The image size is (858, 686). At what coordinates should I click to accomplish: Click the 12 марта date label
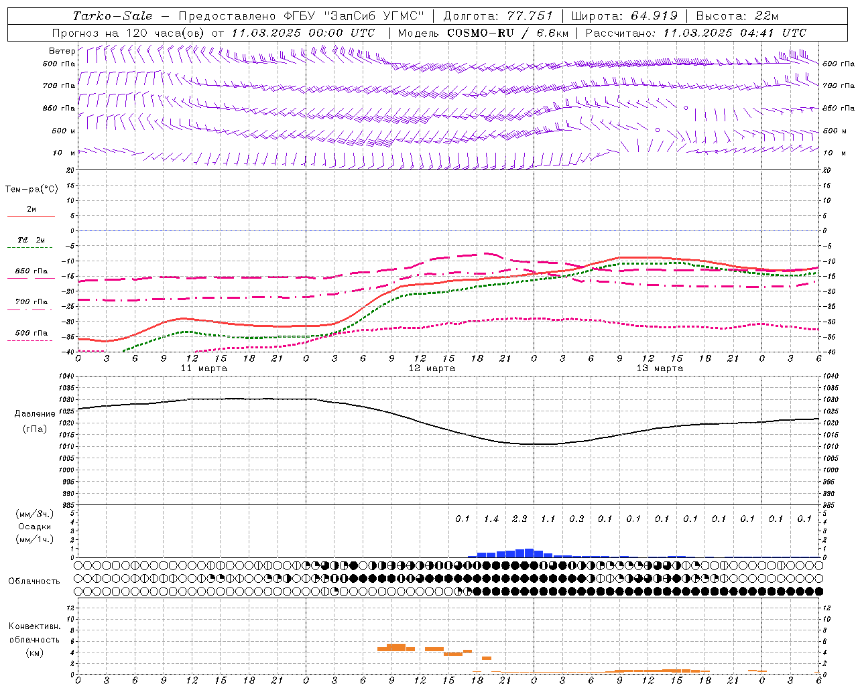click(432, 368)
